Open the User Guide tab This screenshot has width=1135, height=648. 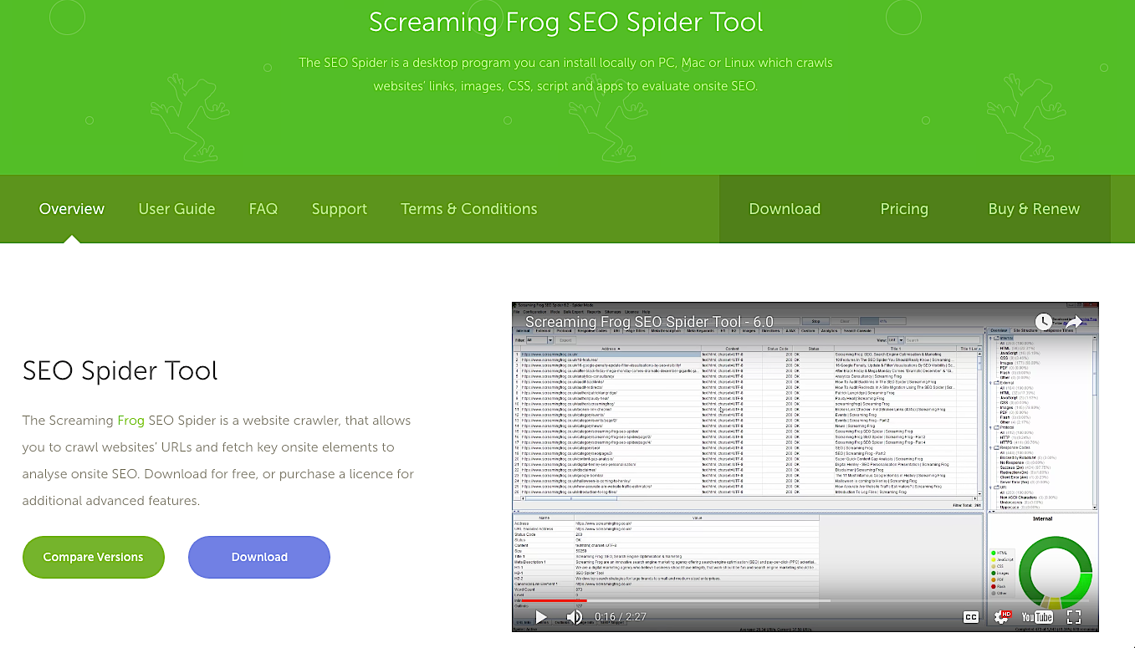pyautogui.click(x=176, y=209)
